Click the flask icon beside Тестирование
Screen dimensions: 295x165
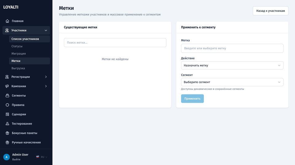point(7,123)
